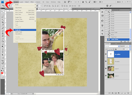Screen dimensions: 132x95
Task: Select the Crop tool
Action: point(3,22)
